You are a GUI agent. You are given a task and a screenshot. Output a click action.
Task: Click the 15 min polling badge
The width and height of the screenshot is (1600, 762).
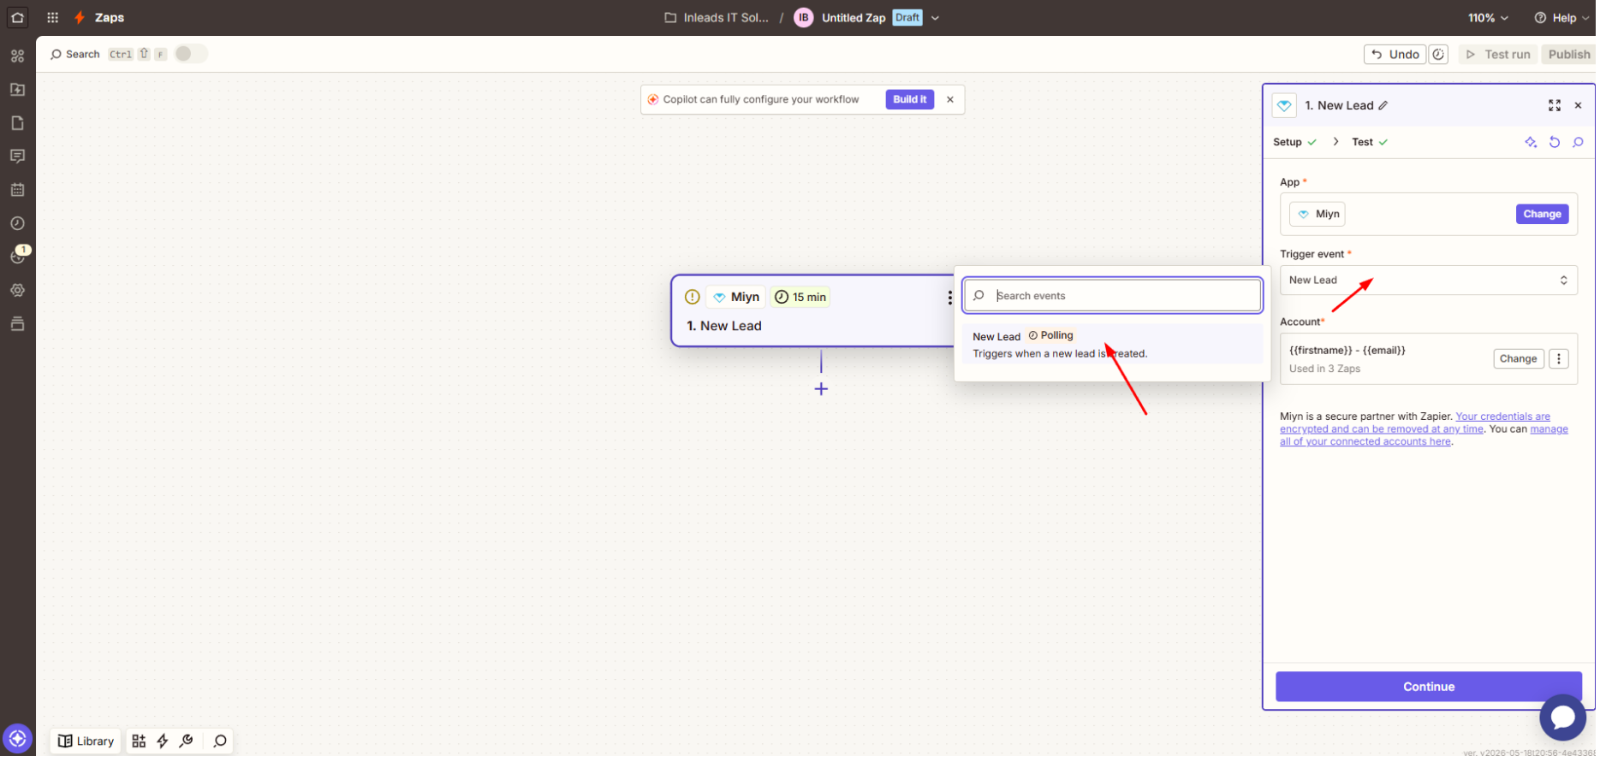click(802, 298)
